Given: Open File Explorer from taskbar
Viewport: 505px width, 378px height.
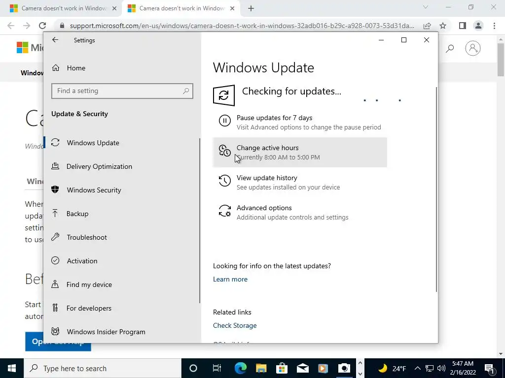Looking at the screenshot, I should [261, 368].
